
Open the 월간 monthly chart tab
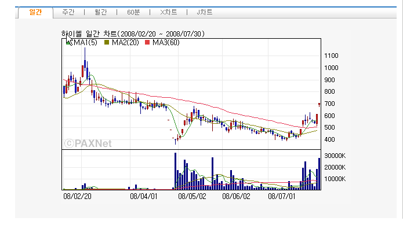click(x=101, y=12)
